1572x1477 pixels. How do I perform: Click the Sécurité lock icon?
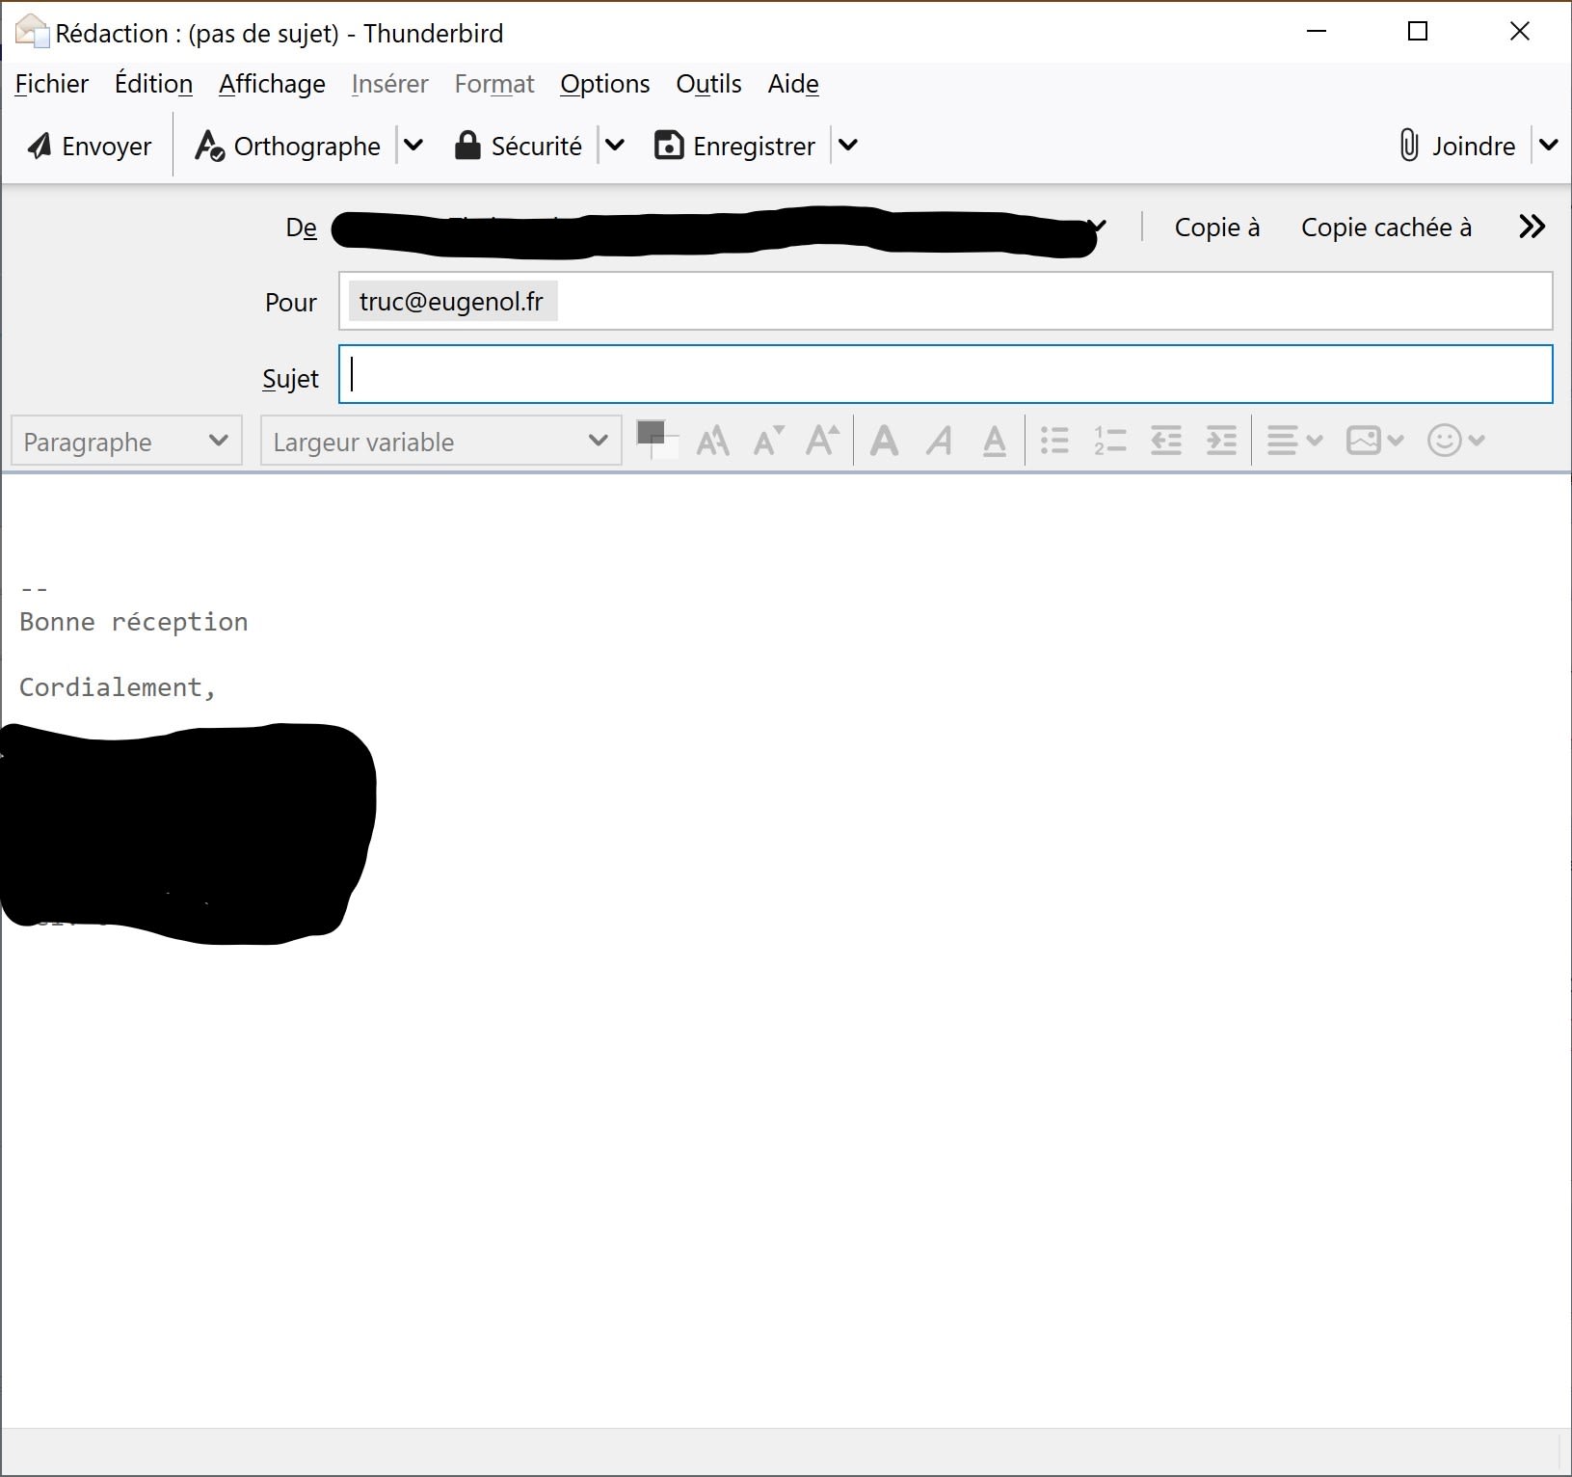click(467, 147)
